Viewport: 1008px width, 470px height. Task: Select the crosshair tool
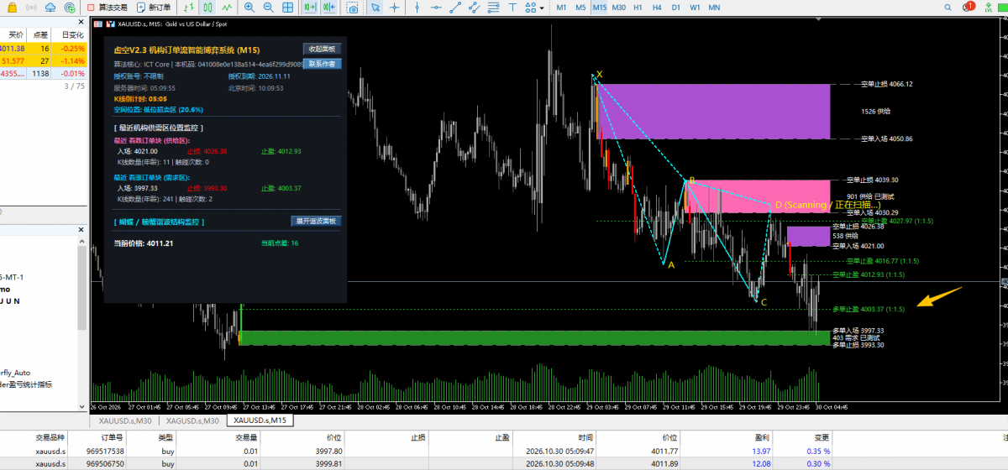click(394, 8)
